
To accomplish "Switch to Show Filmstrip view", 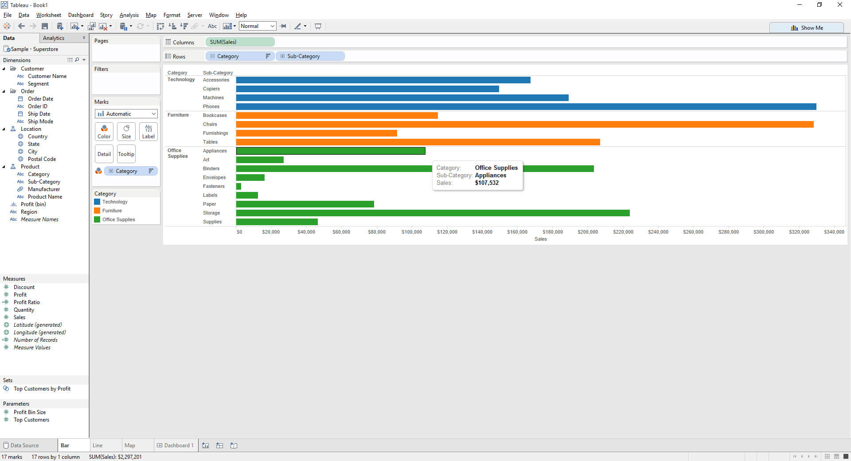I will tap(836, 457).
